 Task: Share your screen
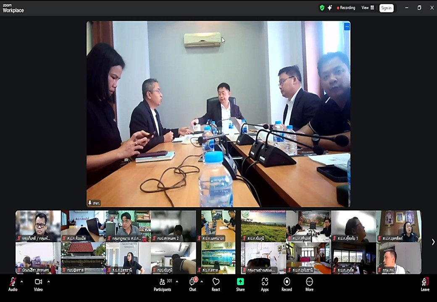click(240, 285)
